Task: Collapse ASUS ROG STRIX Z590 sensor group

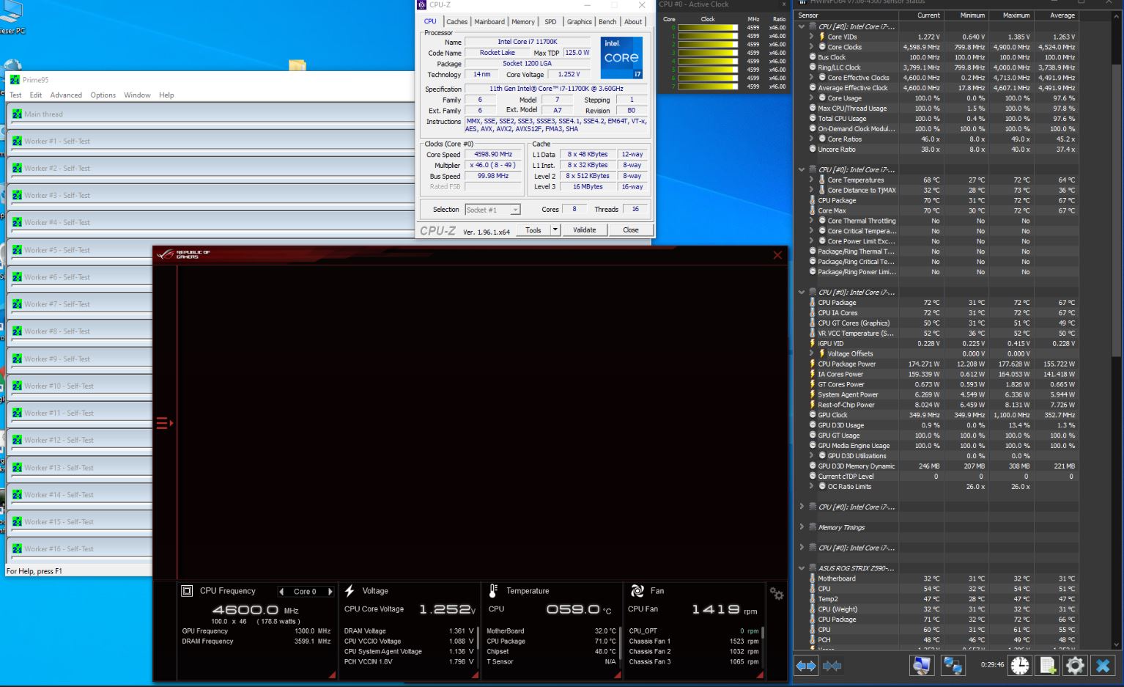Action: (802, 568)
